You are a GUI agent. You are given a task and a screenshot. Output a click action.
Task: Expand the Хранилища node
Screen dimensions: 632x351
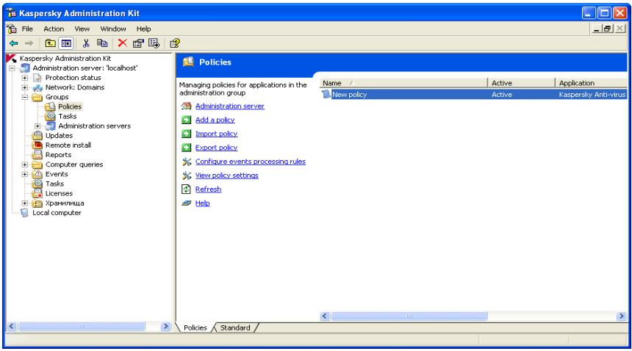[x=25, y=203]
